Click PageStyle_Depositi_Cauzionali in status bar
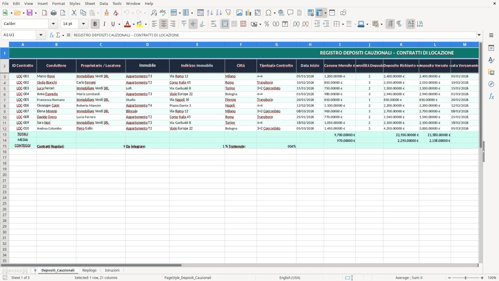The height and width of the screenshot is (281, 499). pyautogui.click(x=188, y=278)
